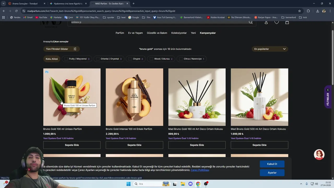
Task: Check the Oriental / Oryantal filter
Action: [98, 59]
